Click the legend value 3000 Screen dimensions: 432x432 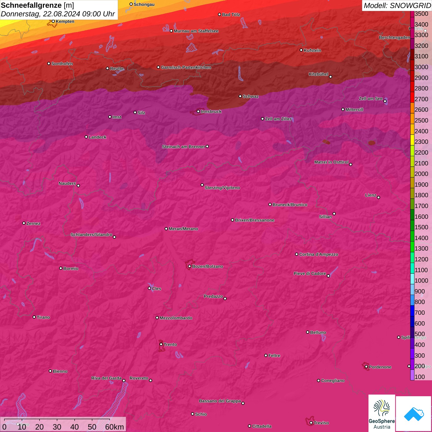[422, 67]
